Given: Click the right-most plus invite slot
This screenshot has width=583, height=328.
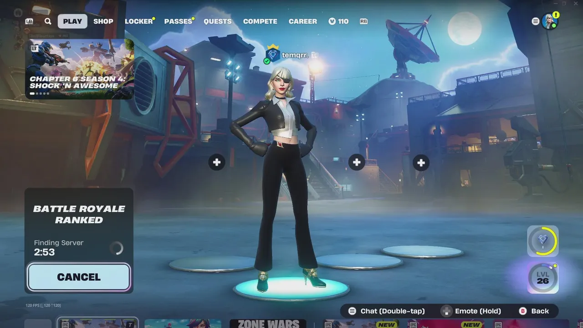Looking at the screenshot, I should click(421, 163).
